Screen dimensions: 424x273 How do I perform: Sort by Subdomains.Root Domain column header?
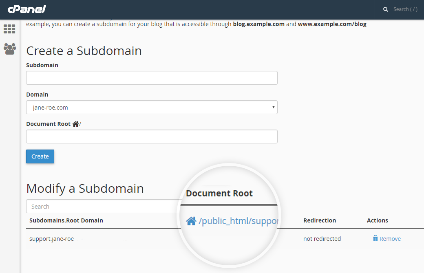click(66, 220)
